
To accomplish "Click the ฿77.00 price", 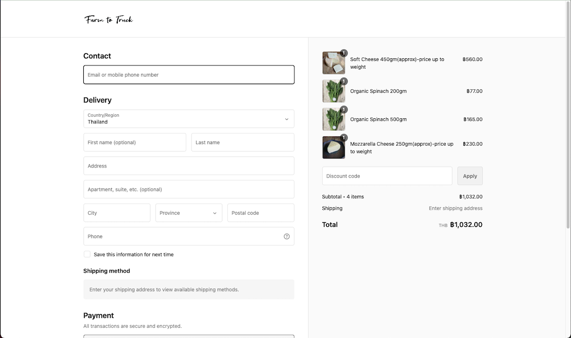I will click(x=475, y=91).
